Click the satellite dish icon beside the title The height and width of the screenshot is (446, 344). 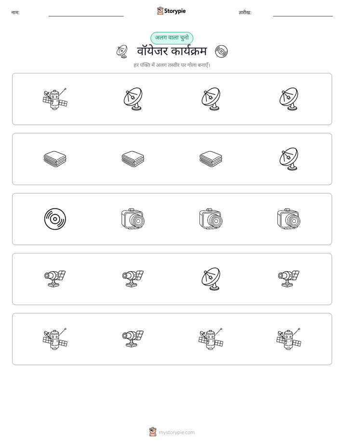122,52
